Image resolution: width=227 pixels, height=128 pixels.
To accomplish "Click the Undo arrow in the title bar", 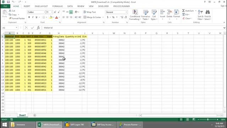I will click(x=13, y=2).
